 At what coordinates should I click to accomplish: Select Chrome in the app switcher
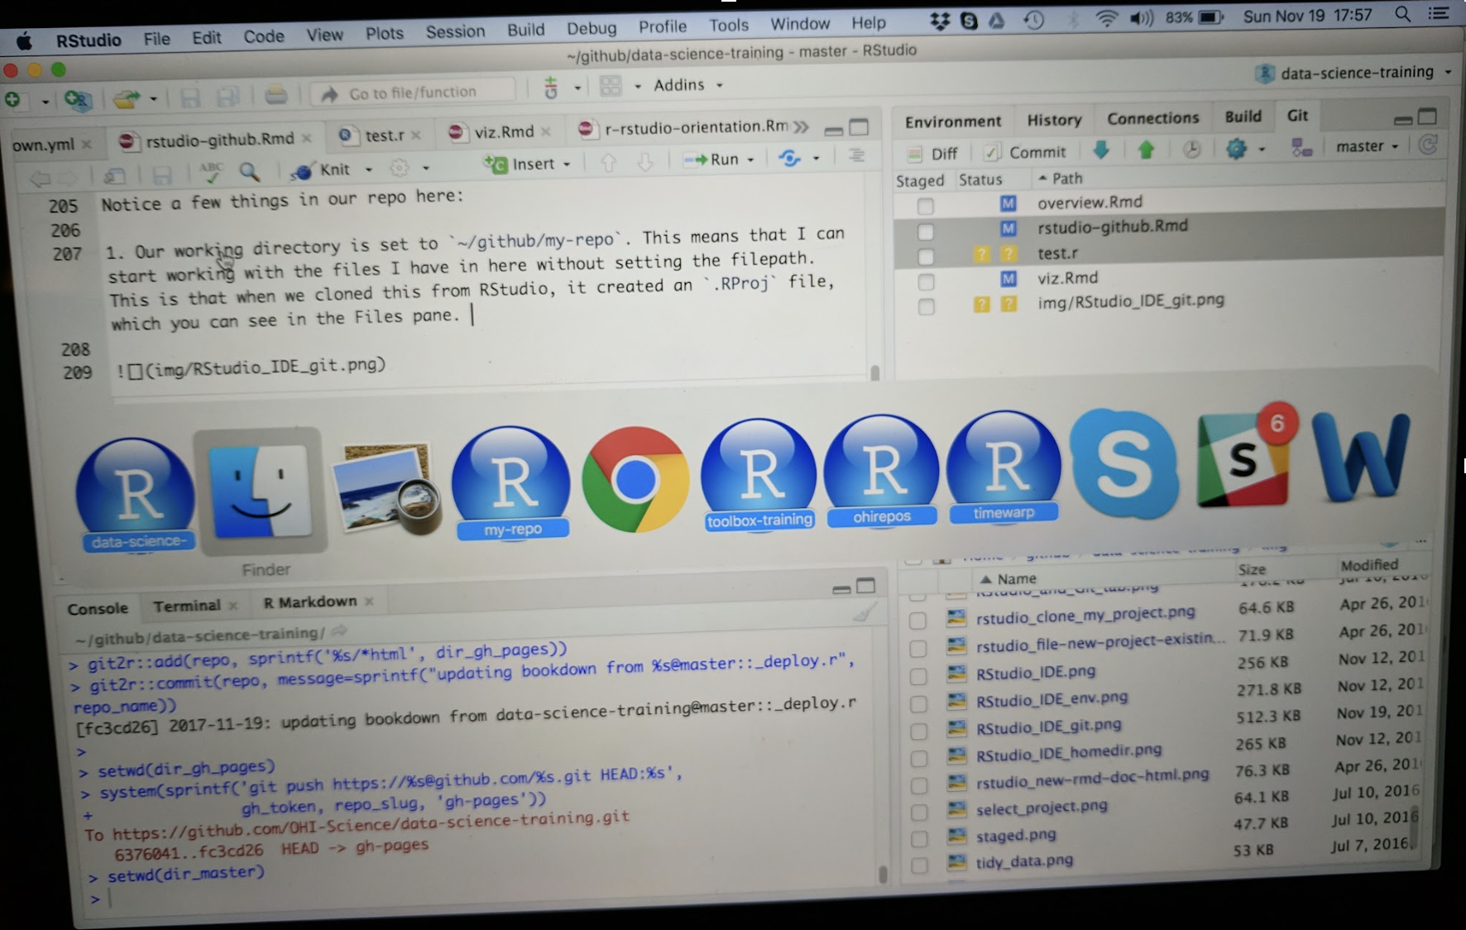(x=635, y=480)
